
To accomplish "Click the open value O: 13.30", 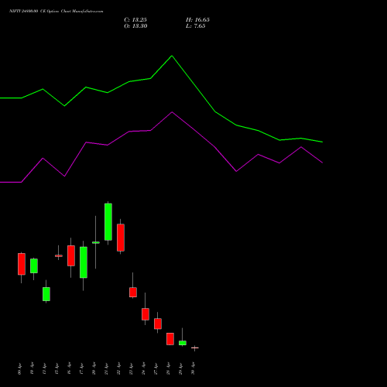I will coord(135,26).
